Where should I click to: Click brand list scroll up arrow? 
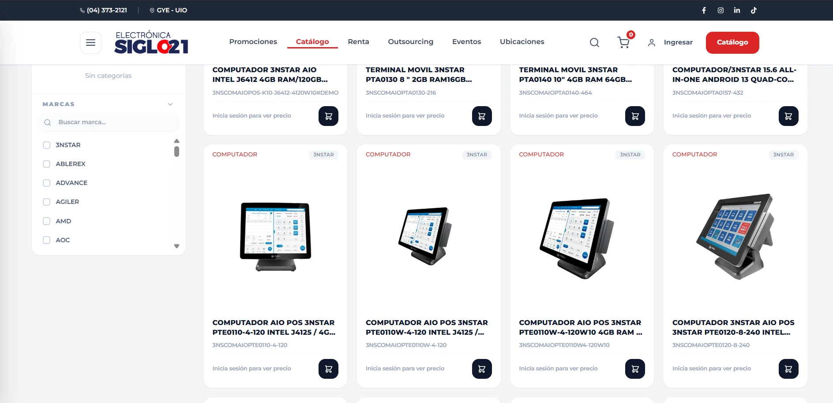point(176,141)
